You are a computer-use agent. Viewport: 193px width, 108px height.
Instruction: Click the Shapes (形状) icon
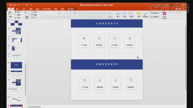pyautogui.click(x=124, y=13)
